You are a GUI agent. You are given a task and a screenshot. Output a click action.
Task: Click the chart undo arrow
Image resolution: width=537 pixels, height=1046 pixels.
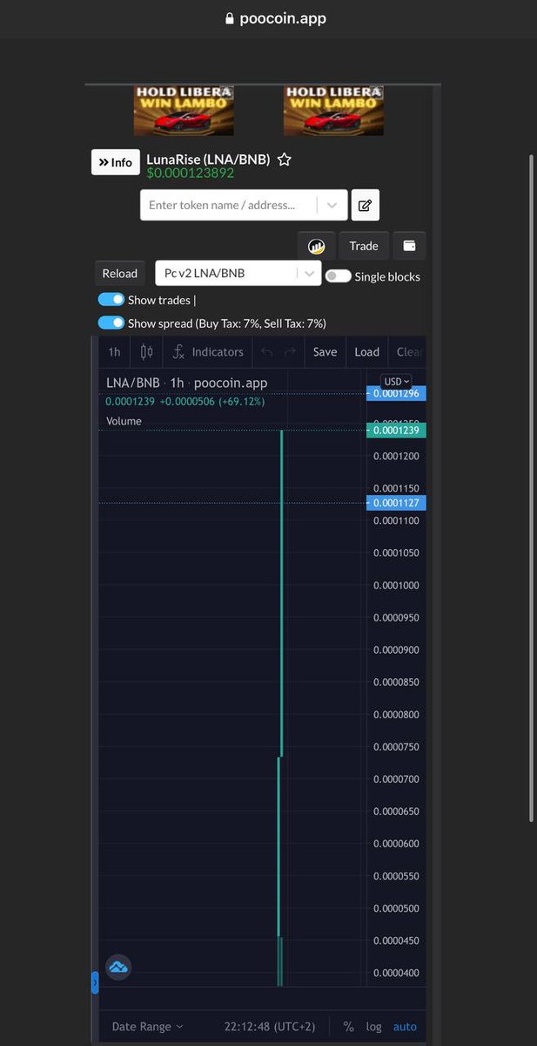click(266, 352)
